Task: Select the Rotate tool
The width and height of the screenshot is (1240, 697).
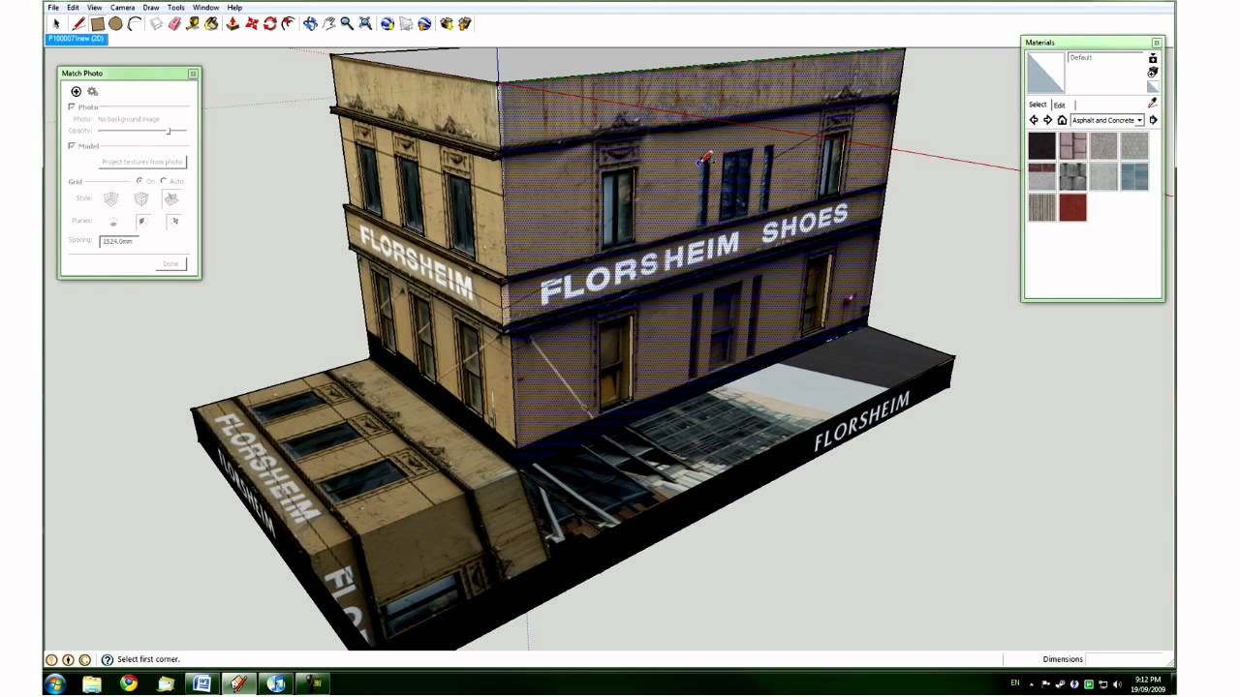Action: (269, 23)
